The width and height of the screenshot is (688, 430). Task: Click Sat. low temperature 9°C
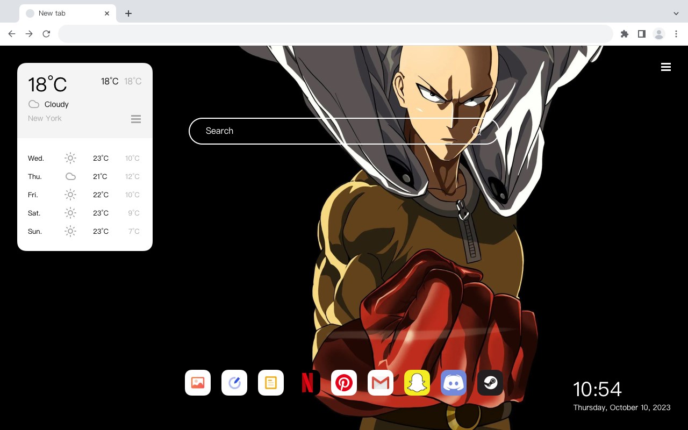point(134,213)
